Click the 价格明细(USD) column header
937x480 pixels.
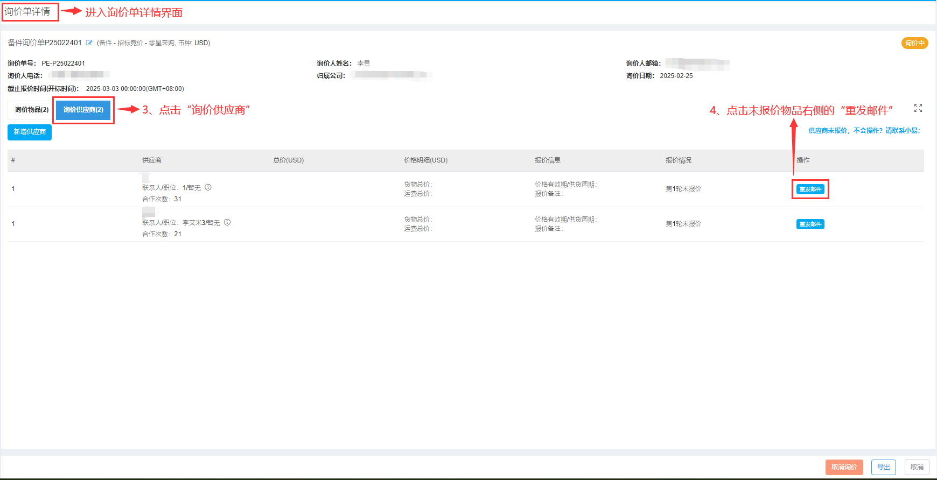426,160
